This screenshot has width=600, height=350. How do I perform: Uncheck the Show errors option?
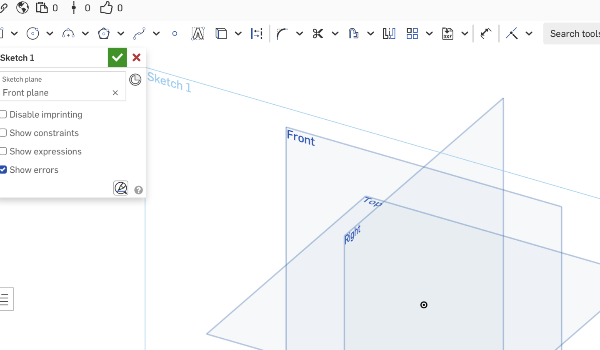3,169
